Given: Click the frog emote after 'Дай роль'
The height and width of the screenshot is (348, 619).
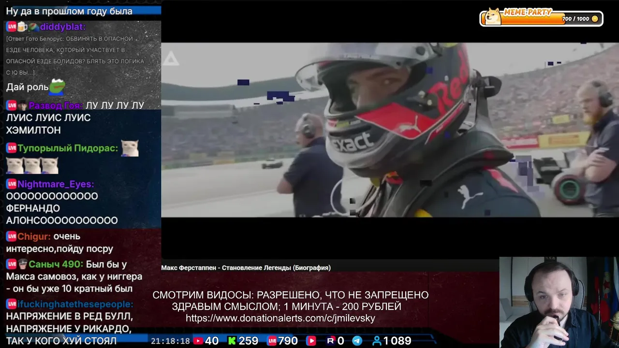Looking at the screenshot, I should click(57, 87).
